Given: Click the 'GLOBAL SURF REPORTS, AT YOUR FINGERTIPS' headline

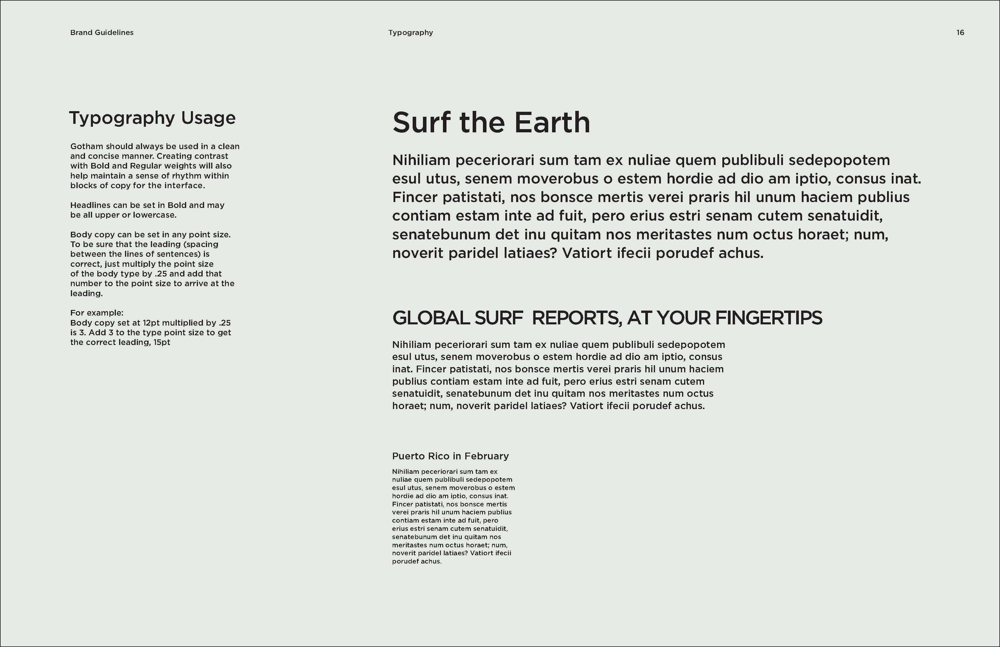Looking at the screenshot, I should 607,318.
